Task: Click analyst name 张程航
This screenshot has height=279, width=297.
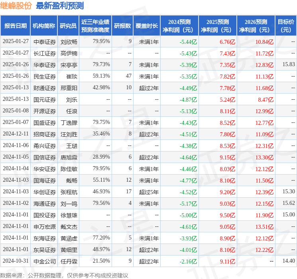Action: tap(69, 192)
